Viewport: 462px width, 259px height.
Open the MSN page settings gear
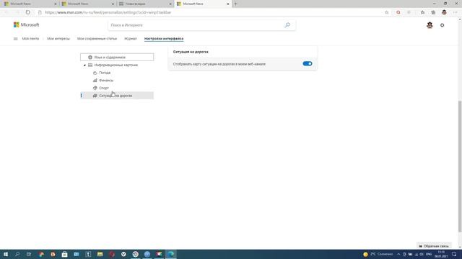tap(443, 25)
